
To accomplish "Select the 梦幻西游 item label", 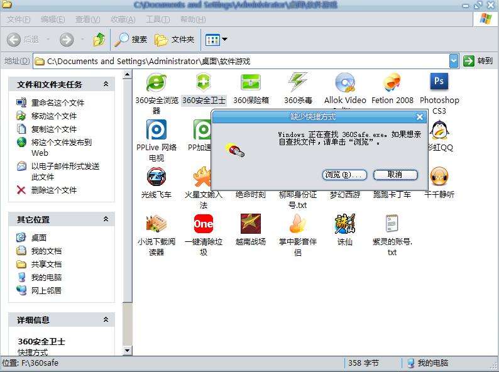I will (345, 194).
